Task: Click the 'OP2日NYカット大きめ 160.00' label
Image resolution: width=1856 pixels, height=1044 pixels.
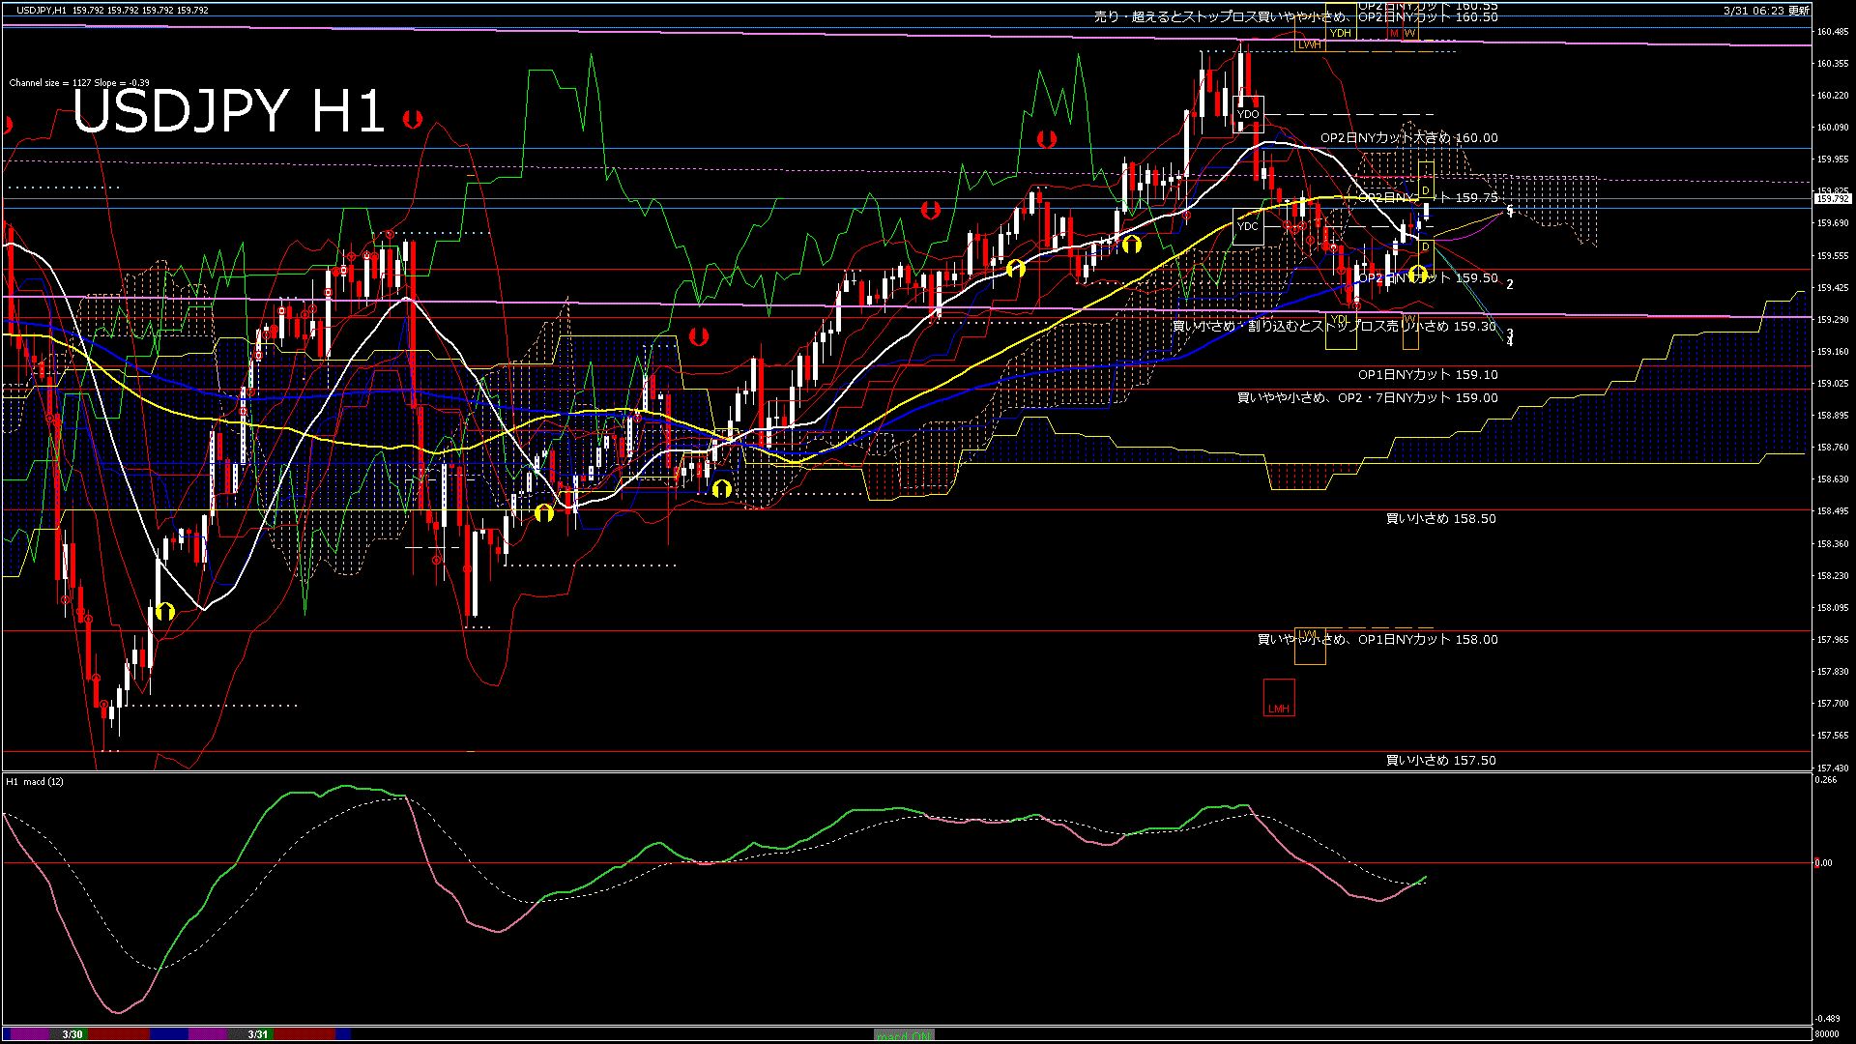Action: point(1408,138)
